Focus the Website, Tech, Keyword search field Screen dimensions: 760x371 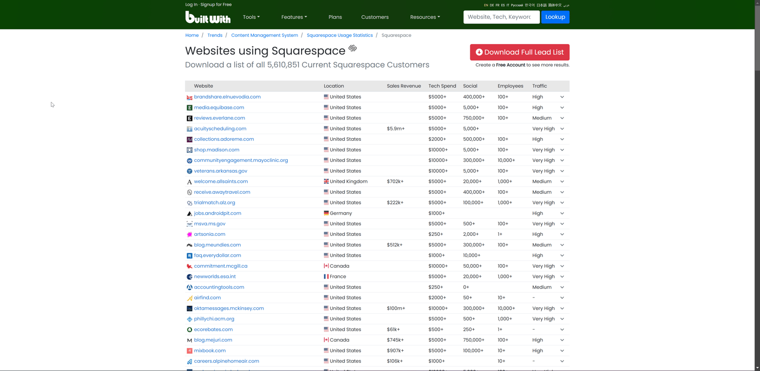[501, 17]
